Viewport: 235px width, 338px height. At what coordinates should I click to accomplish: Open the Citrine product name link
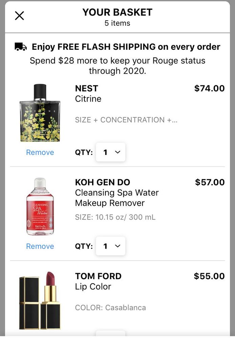coord(88,99)
